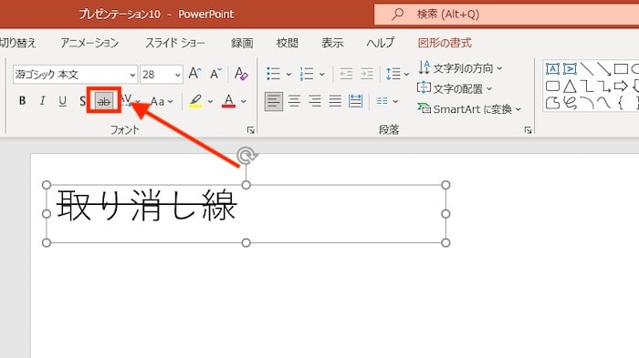Select the rounded rectangle shape
Screen dimensions: 639x358
552,86
